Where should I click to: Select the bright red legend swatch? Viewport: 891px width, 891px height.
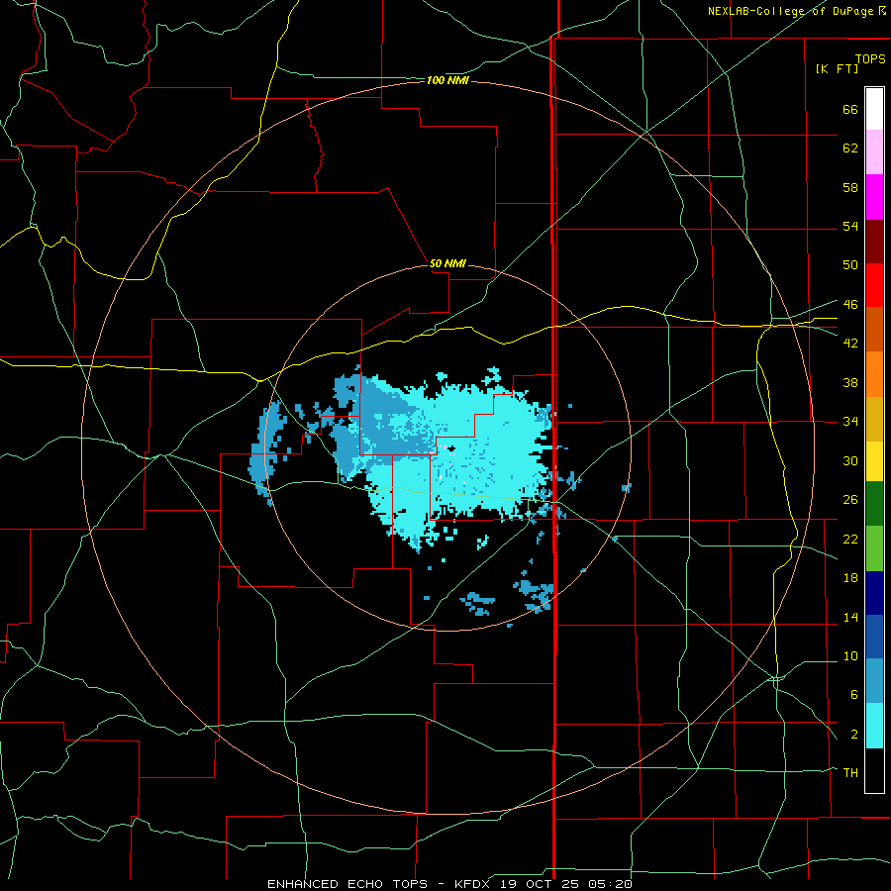874,285
